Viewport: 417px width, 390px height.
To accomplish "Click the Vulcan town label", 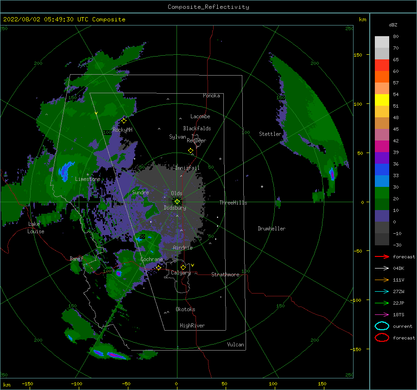I will coord(236,345).
